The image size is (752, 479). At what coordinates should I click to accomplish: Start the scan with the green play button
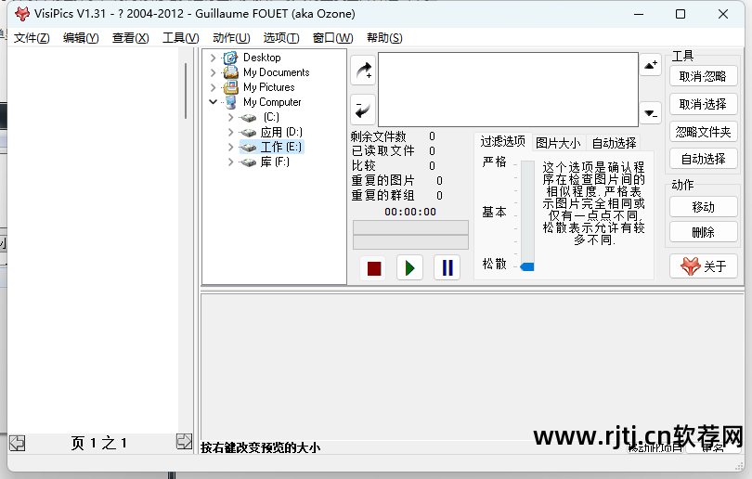point(410,267)
